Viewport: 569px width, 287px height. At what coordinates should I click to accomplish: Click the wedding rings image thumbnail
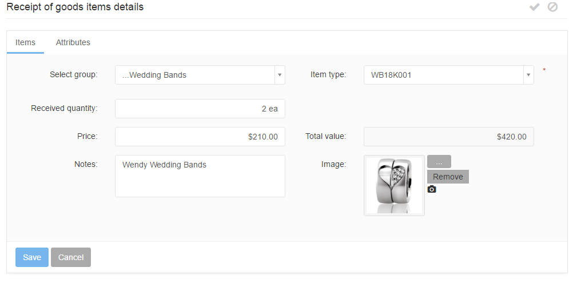[394, 186]
